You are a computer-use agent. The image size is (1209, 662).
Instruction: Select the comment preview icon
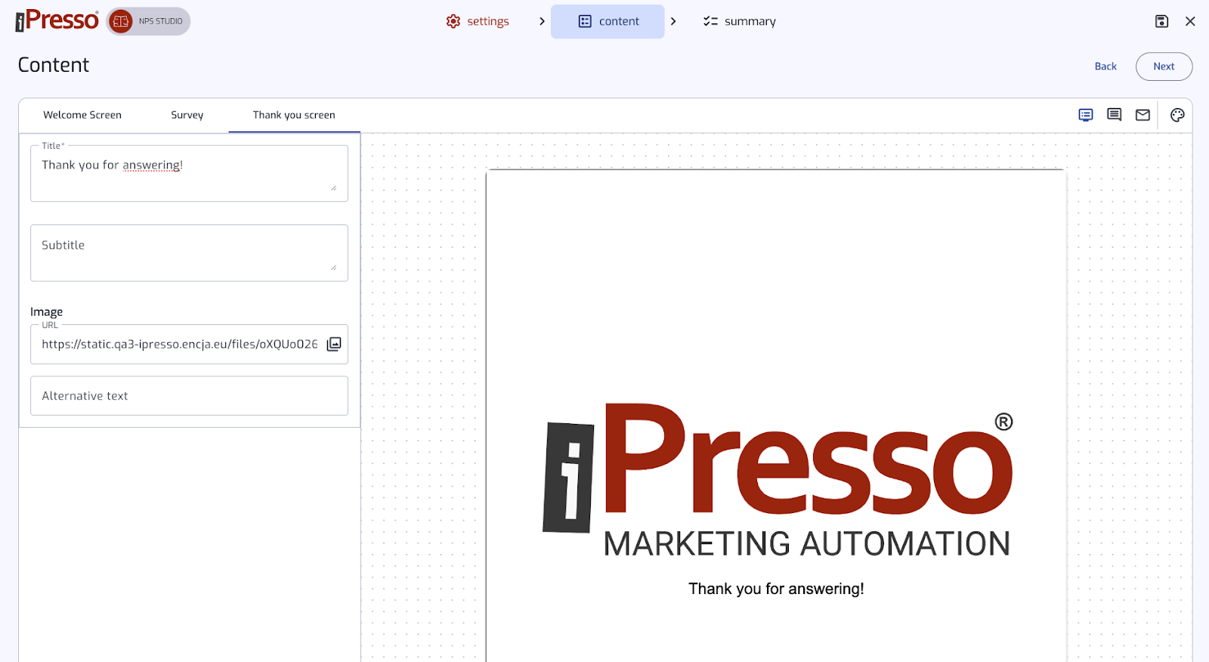[1115, 115]
